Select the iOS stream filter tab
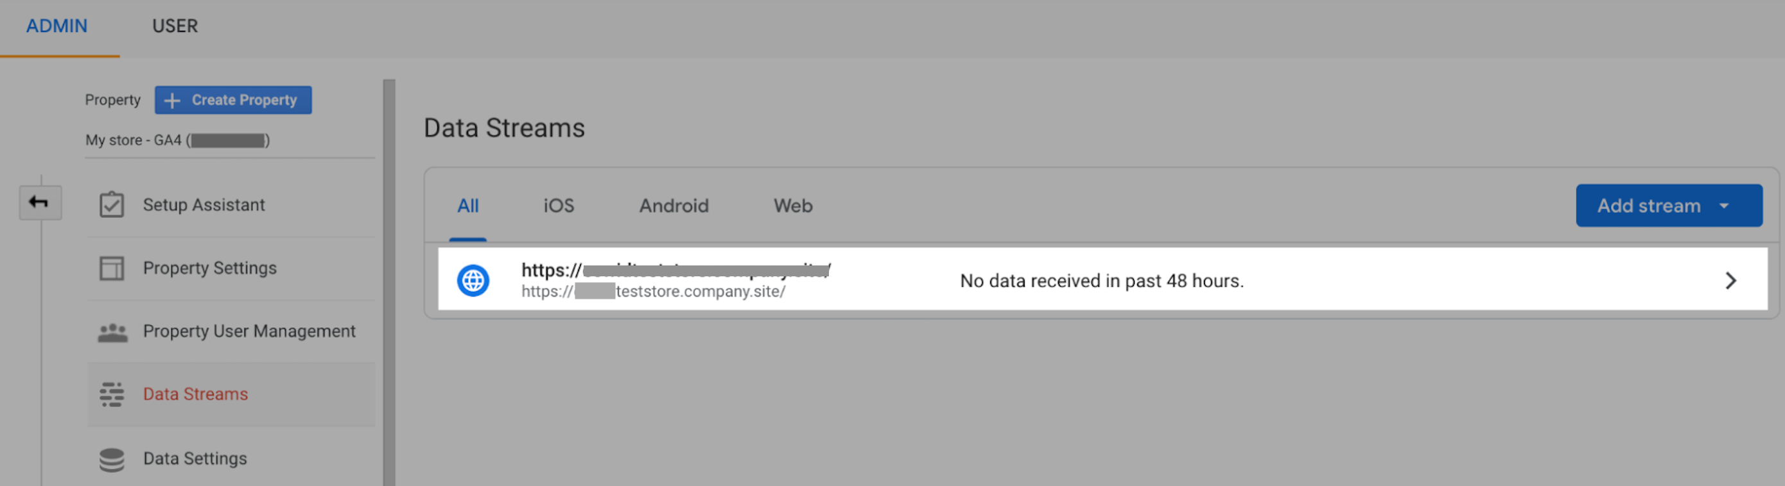Screen dimensions: 1785x486 click(559, 205)
